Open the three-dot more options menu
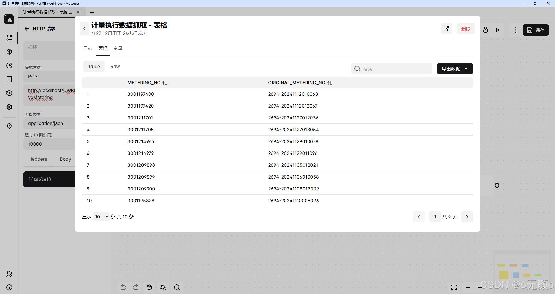Screen dimensions: 555x294 [516, 30]
